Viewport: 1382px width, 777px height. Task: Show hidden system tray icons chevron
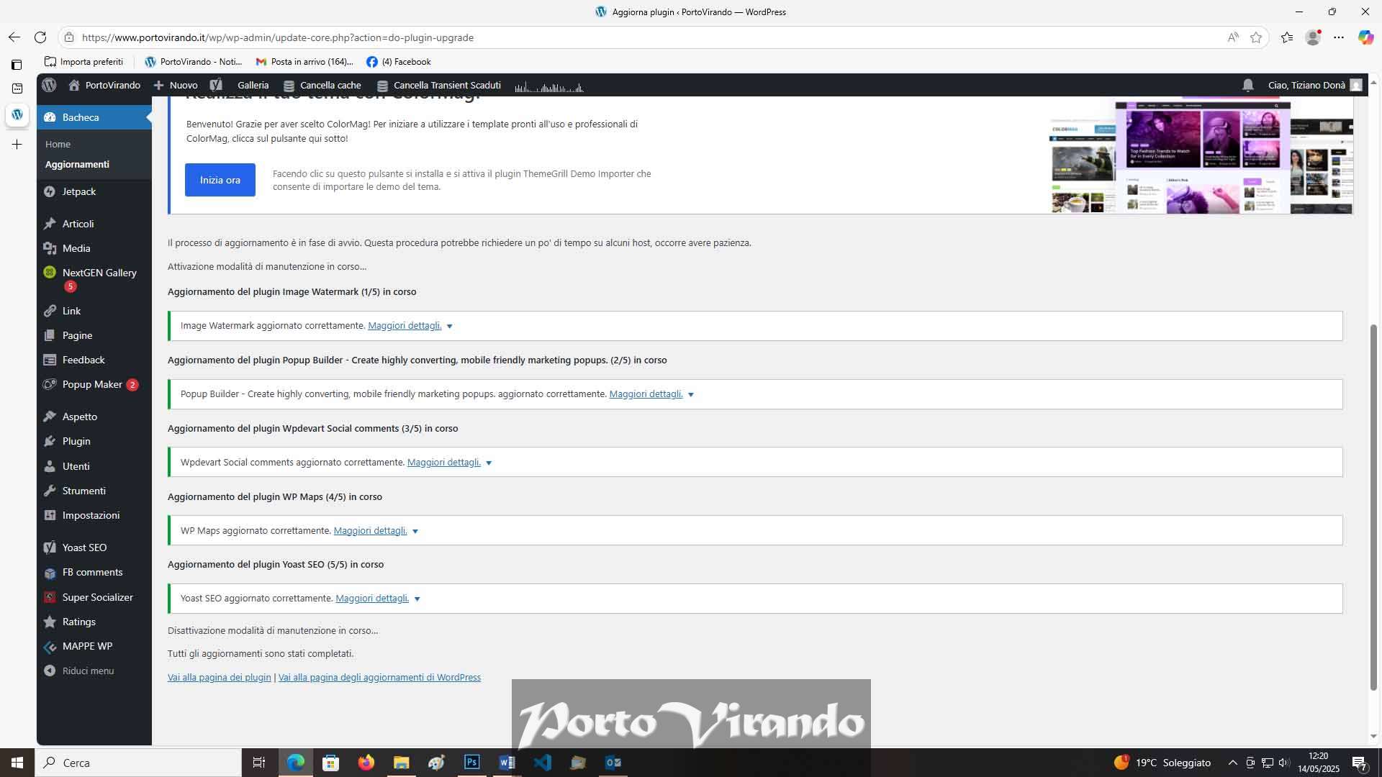point(1232,763)
